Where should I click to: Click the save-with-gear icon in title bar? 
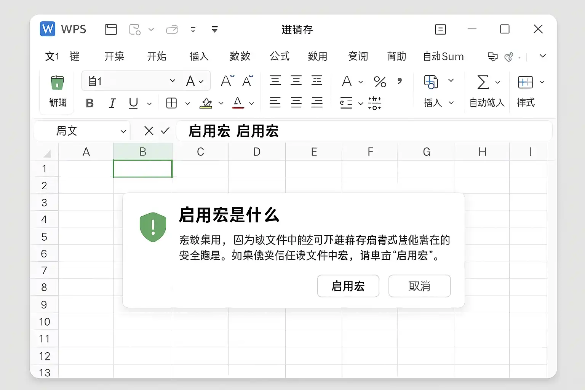pyautogui.click(x=135, y=29)
